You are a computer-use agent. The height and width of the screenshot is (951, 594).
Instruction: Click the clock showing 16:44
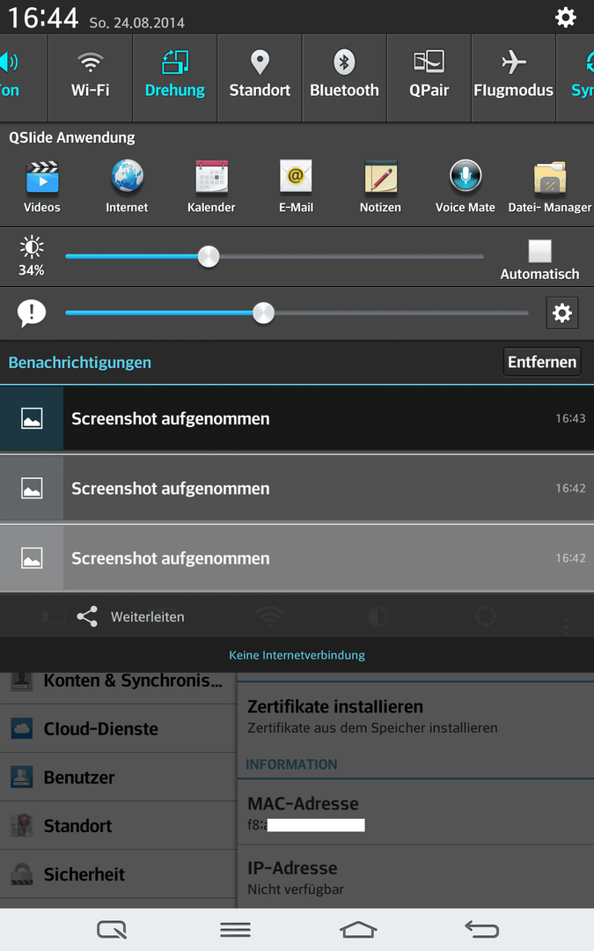(x=43, y=18)
